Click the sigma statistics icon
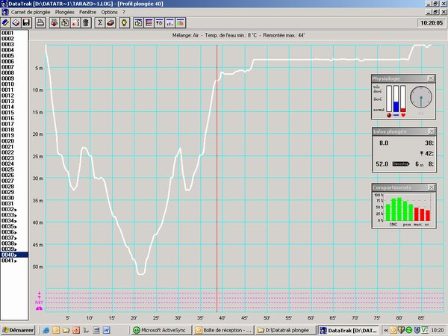 point(100,23)
